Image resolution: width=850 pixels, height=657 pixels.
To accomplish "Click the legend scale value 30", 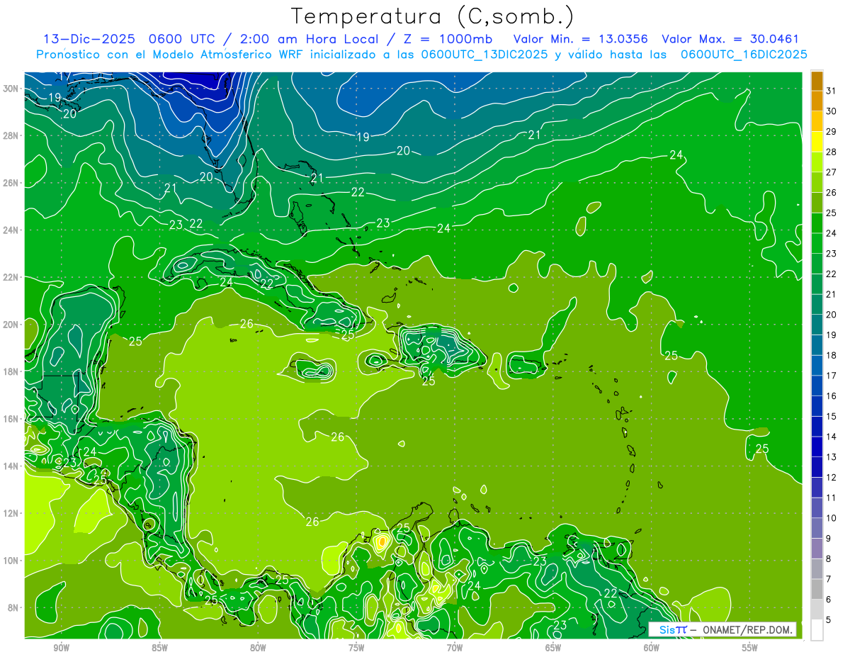I will pyautogui.click(x=831, y=111).
